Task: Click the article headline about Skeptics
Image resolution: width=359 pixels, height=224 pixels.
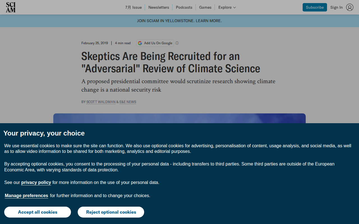Action: click(x=171, y=62)
